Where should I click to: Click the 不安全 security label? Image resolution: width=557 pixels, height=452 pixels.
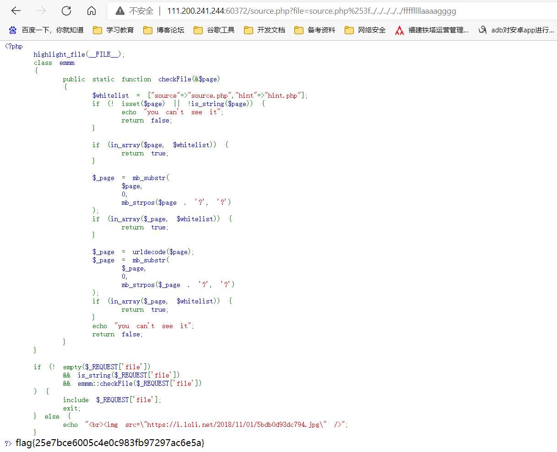(141, 11)
